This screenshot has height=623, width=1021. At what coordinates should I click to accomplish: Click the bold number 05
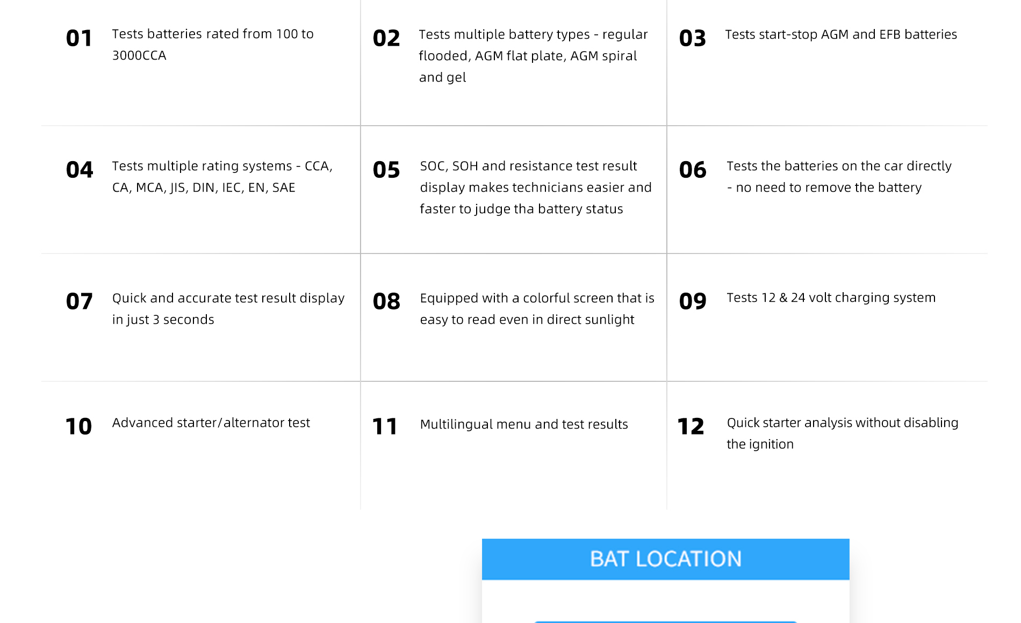click(x=386, y=170)
